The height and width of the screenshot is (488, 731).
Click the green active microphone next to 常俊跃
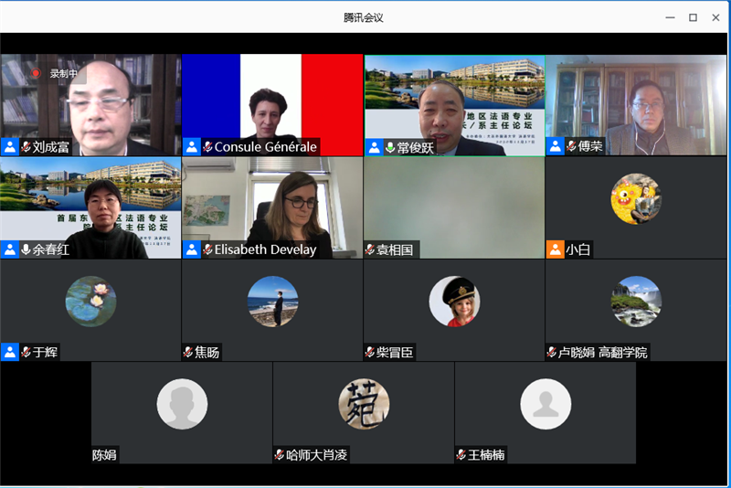click(390, 147)
